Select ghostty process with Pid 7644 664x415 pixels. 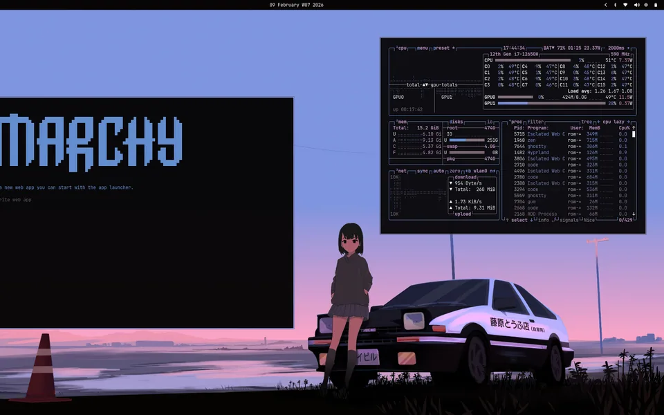(x=571, y=147)
